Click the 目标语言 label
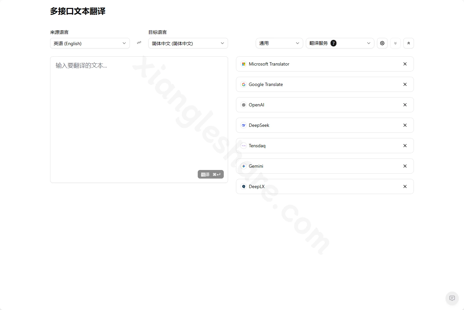The width and height of the screenshot is (464, 310). click(x=158, y=32)
